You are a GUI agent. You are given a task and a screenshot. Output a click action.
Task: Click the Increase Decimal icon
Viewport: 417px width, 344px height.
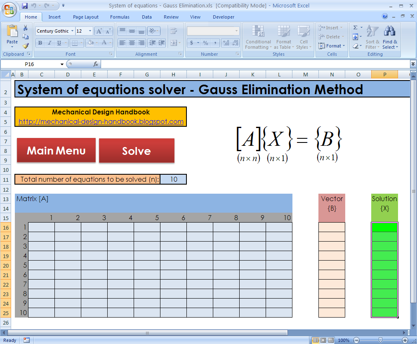tap(226, 43)
